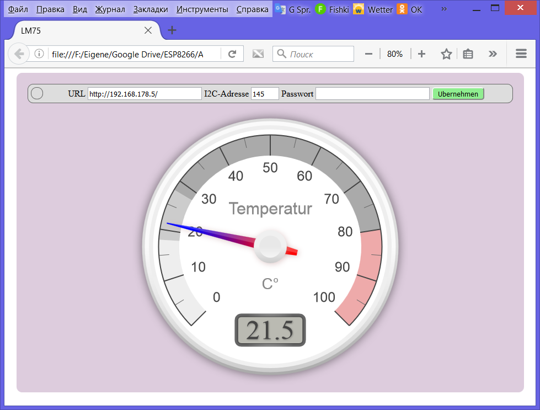Close the LM75 tab
The width and height of the screenshot is (540, 410).
pyautogui.click(x=148, y=31)
